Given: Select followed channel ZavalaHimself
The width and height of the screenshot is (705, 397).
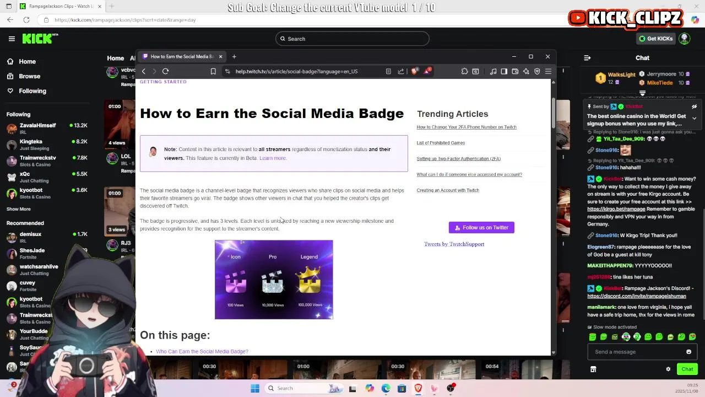Looking at the screenshot, I should click(x=47, y=128).
